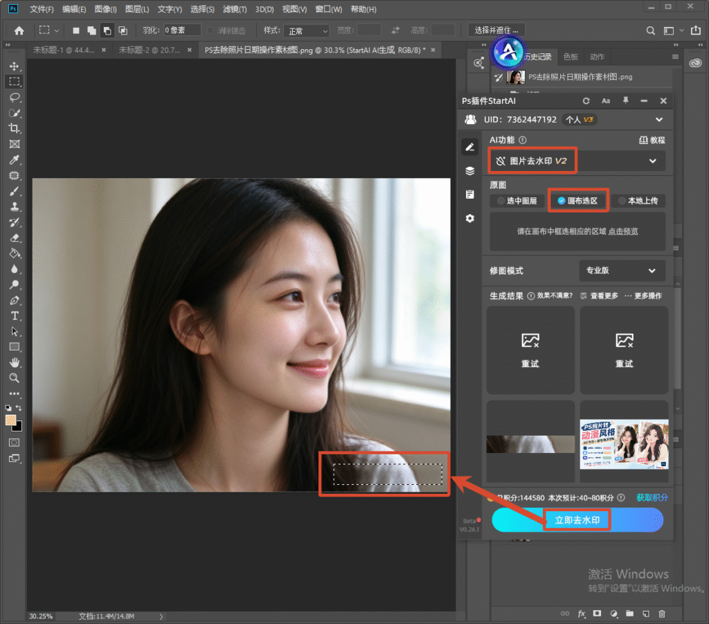Click the 立即去水印 button

(577, 520)
